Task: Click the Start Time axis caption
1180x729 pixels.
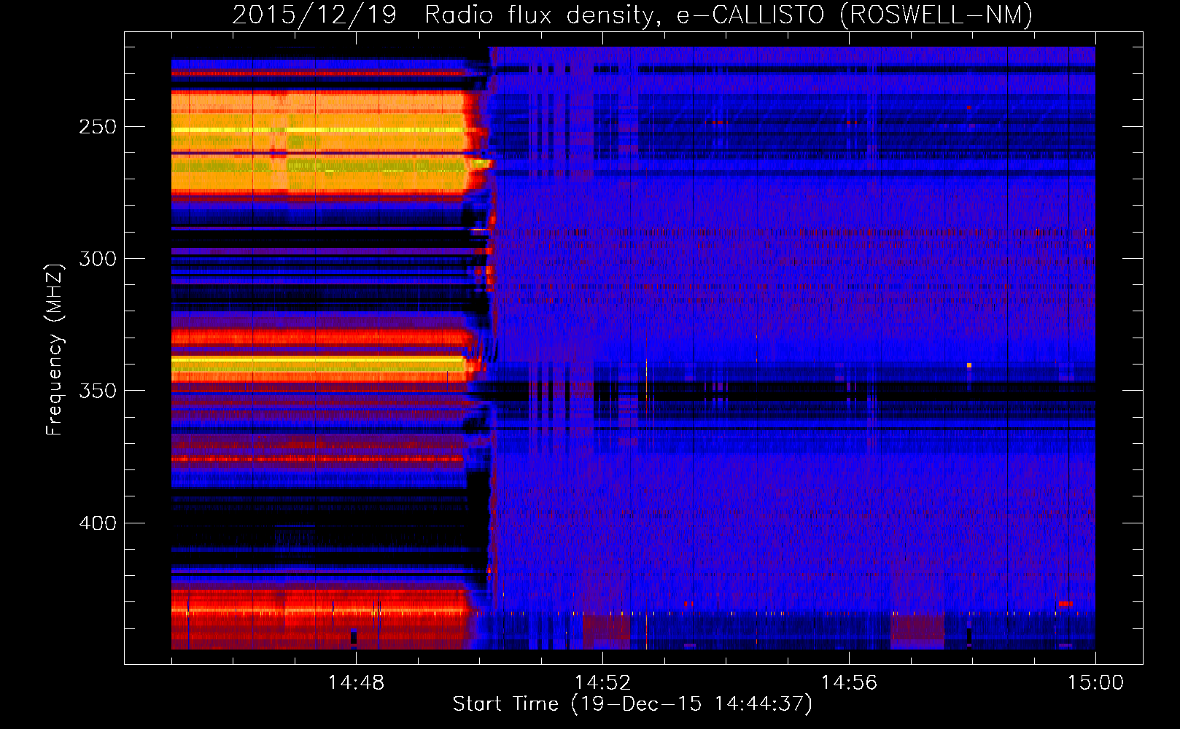Action: (x=632, y=704)
